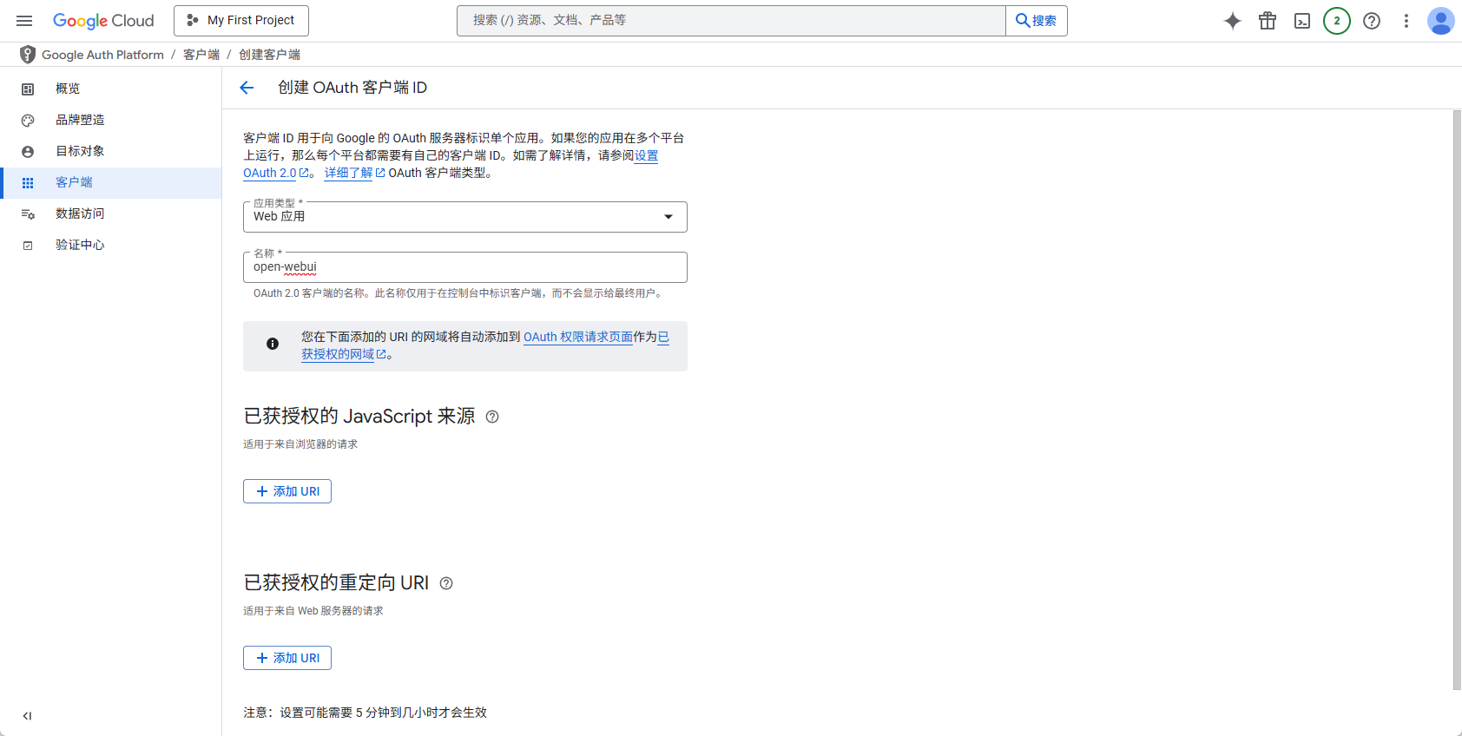Open the free trial gift icon
This screenshot has width=1462, height=736.
coord(1268,21)
